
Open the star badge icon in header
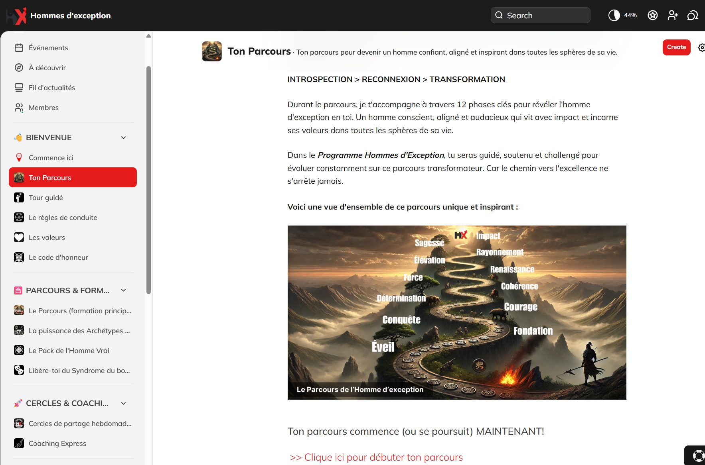[653, 15]
